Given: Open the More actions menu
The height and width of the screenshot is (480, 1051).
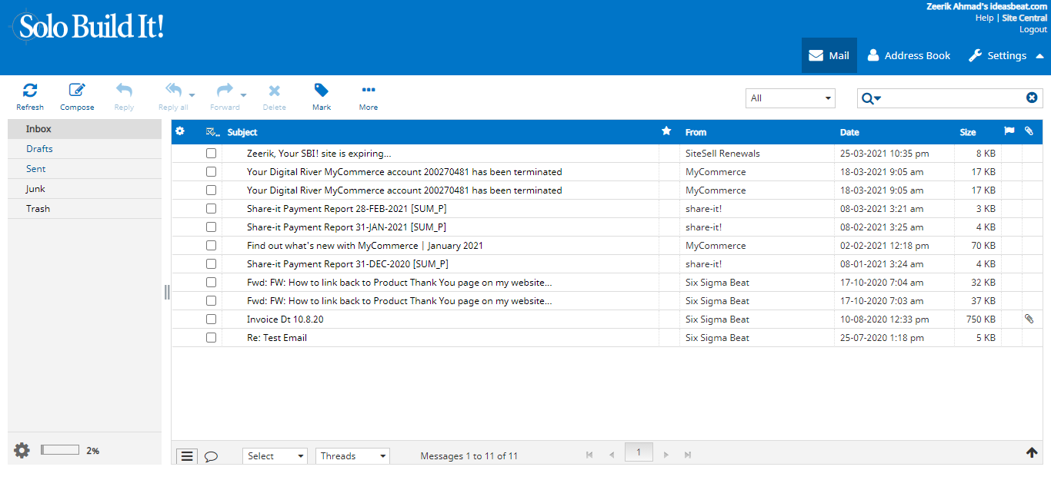Looking at the screenshot, I should (369, 97).
